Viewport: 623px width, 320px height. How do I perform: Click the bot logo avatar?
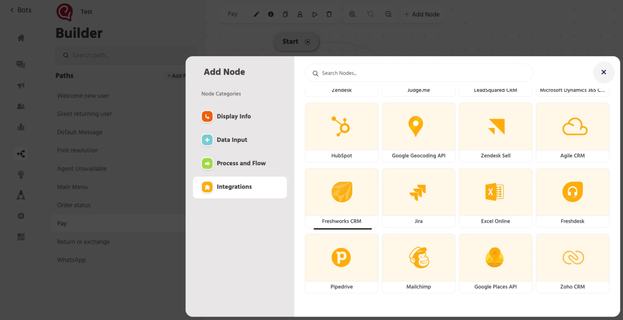point(64,12)
